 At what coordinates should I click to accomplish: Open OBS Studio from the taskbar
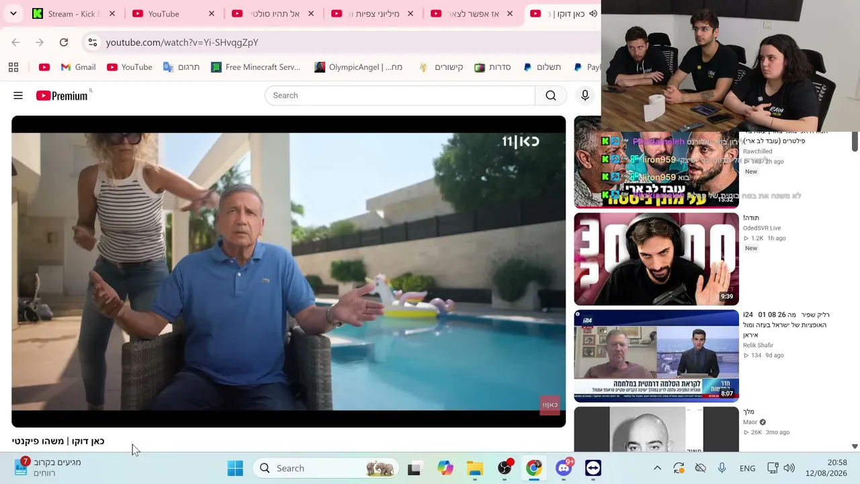click(x=505, y=469)
